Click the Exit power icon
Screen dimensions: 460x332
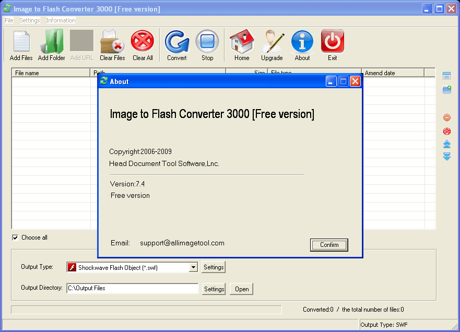332,44
